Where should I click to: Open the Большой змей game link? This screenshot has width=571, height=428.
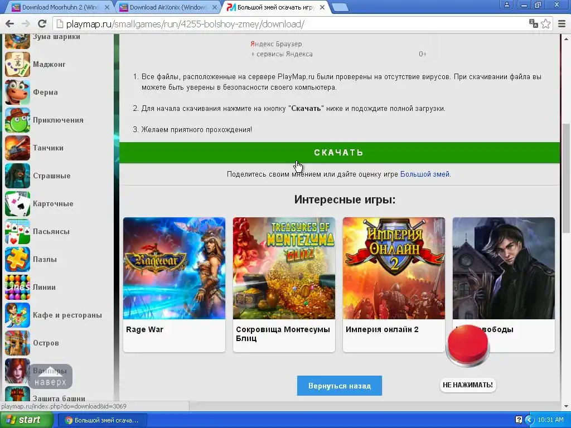(x=425, y=174)
